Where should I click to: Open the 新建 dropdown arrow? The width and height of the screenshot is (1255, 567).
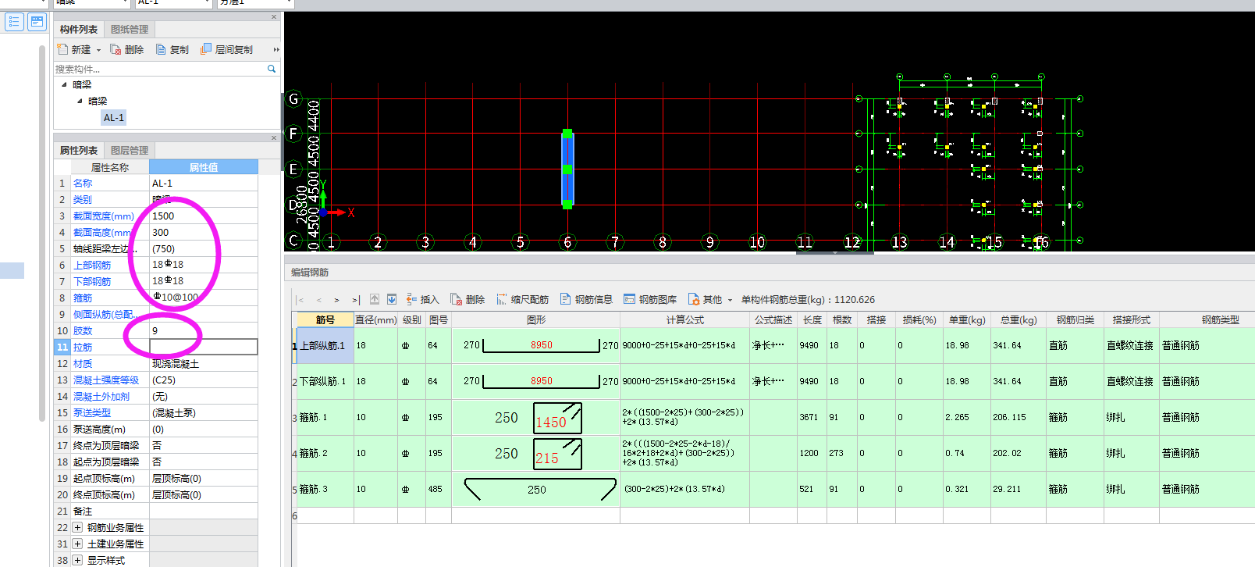click(98, 50)
